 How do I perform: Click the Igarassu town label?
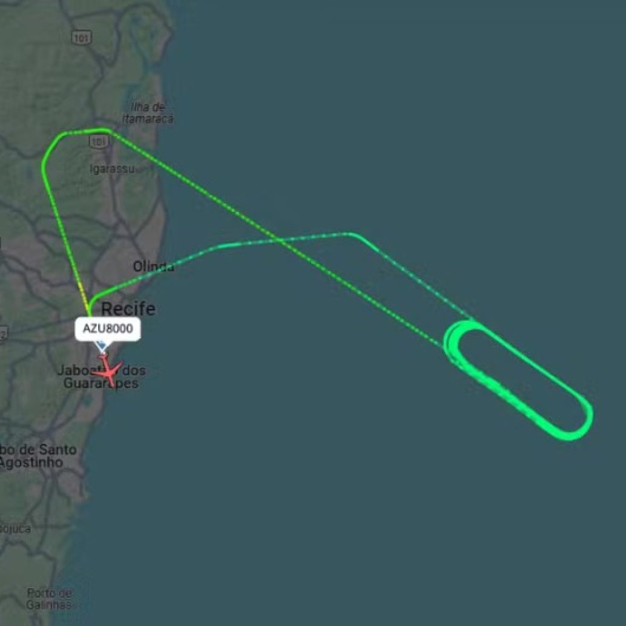[x=112, y=170]
